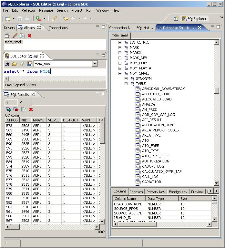
Task: Delete the alias using the red X icon
Action: point(30,36)
